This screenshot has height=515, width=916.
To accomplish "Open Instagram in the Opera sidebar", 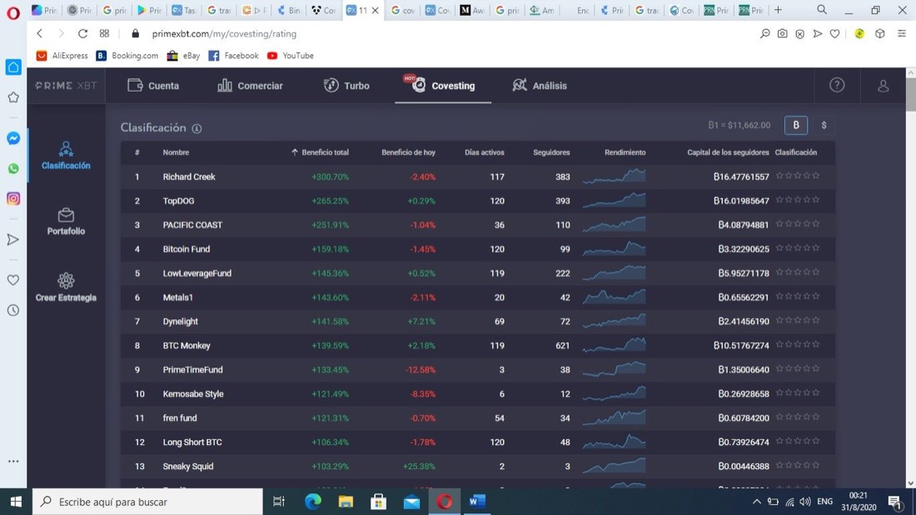I will click(x=13, y=198).
